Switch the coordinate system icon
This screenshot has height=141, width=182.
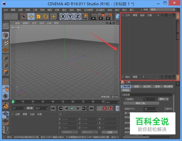pos(85,17)
